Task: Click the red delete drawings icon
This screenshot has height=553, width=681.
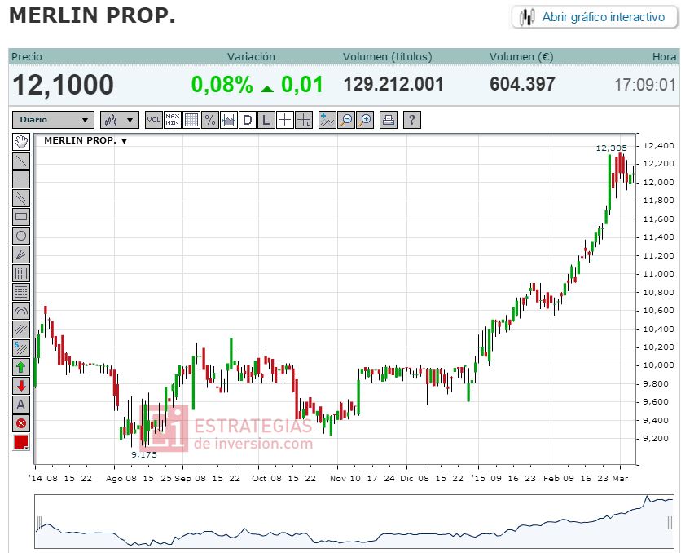Action: (21, 423)
